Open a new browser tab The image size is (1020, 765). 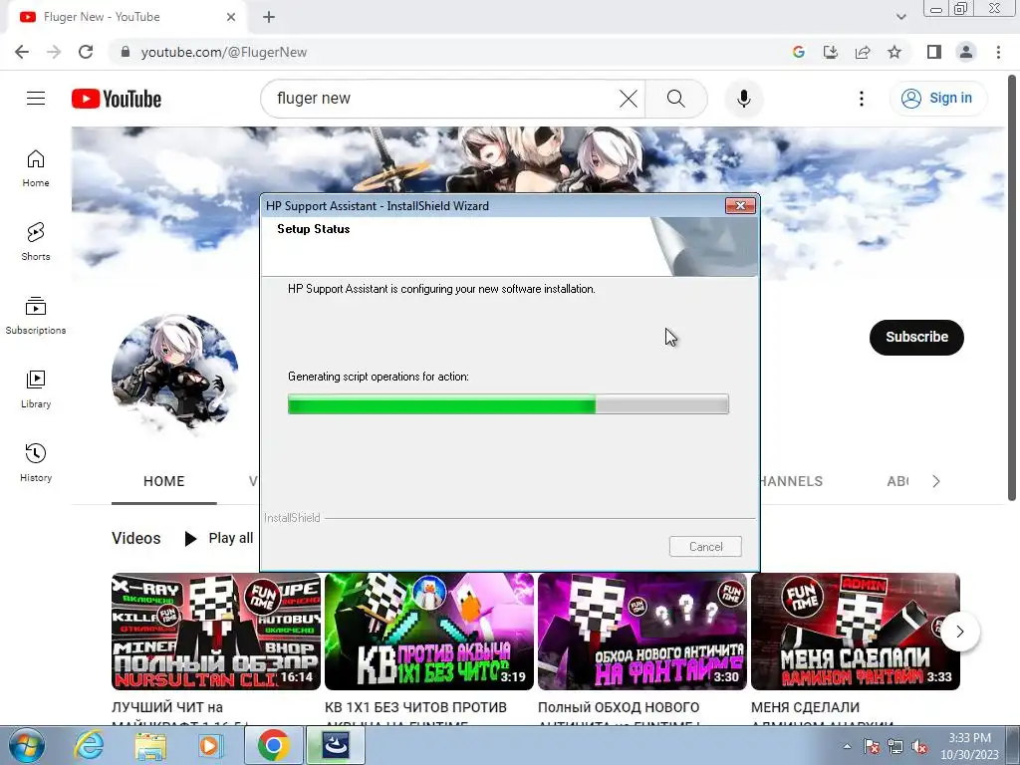[269, 17]
